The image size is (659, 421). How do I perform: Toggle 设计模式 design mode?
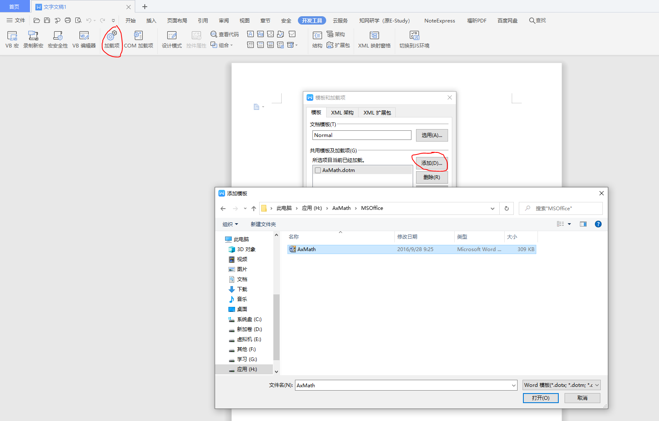(x=172, y=40)
